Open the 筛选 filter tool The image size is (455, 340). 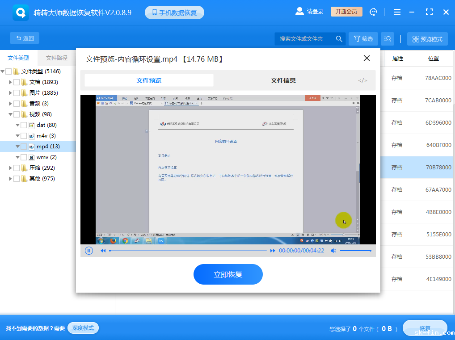pos(363,39)
